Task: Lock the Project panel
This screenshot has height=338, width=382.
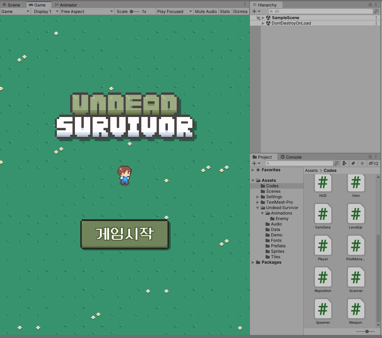Action: [370, 157]
